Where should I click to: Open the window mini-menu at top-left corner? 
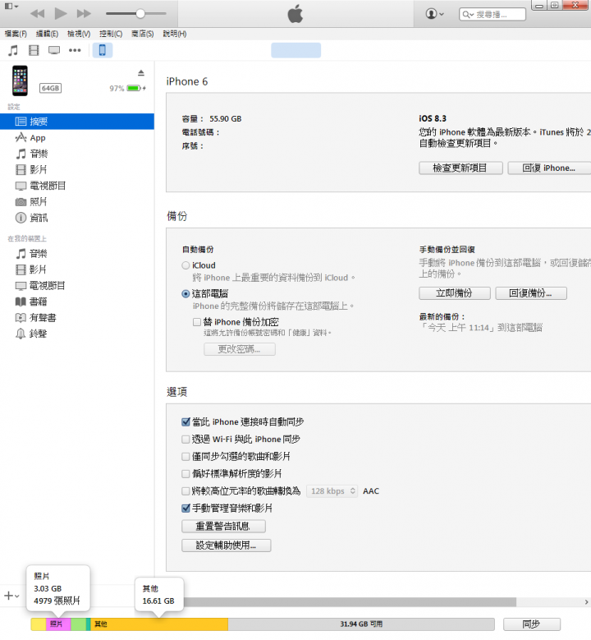click(x=11, y=6)
